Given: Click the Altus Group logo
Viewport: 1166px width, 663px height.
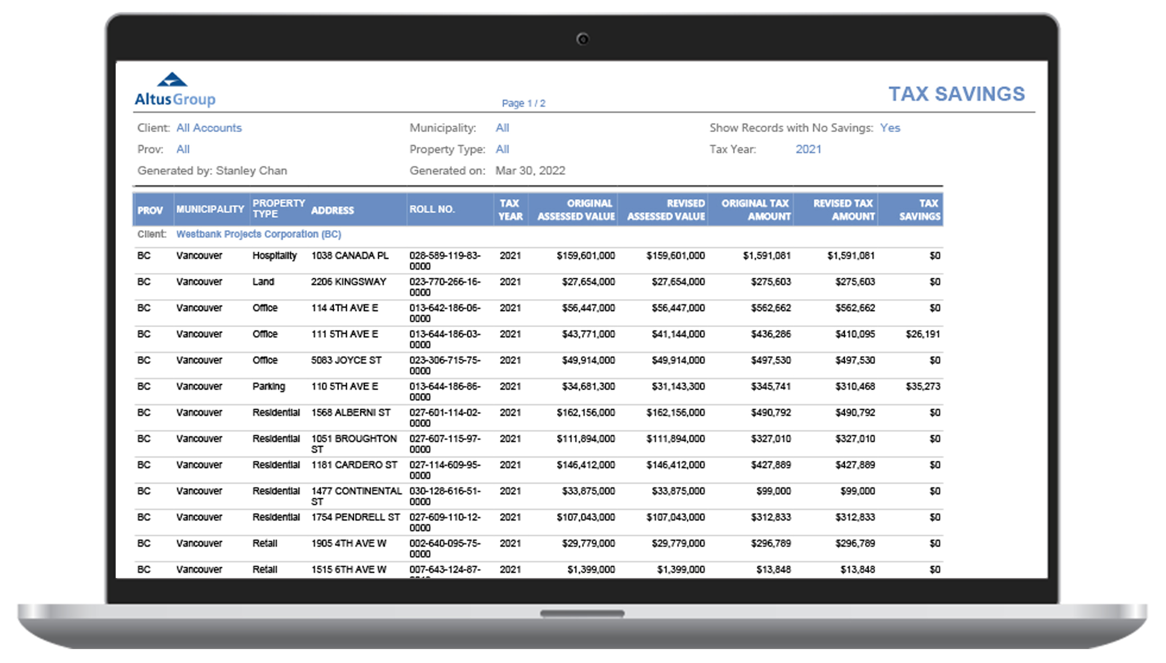Looking at the screenshot, I should (175, 90).
